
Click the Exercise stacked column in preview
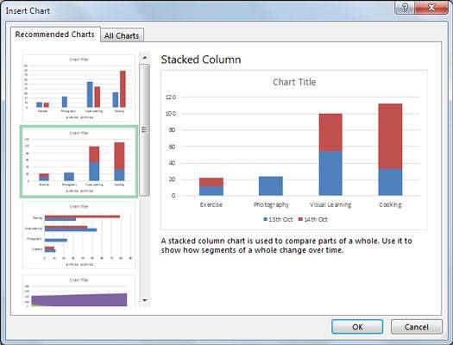click(211, 187)
